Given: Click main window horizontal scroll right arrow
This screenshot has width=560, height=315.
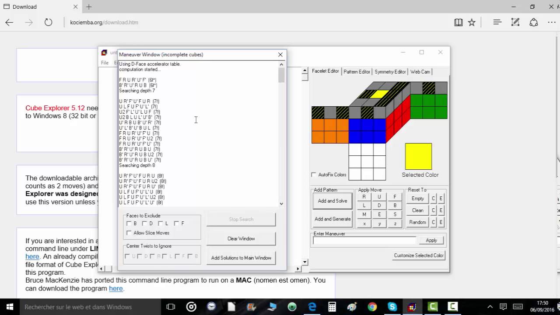Looking at the screenshot, I should pyautogui.click(x=298, y=269).
